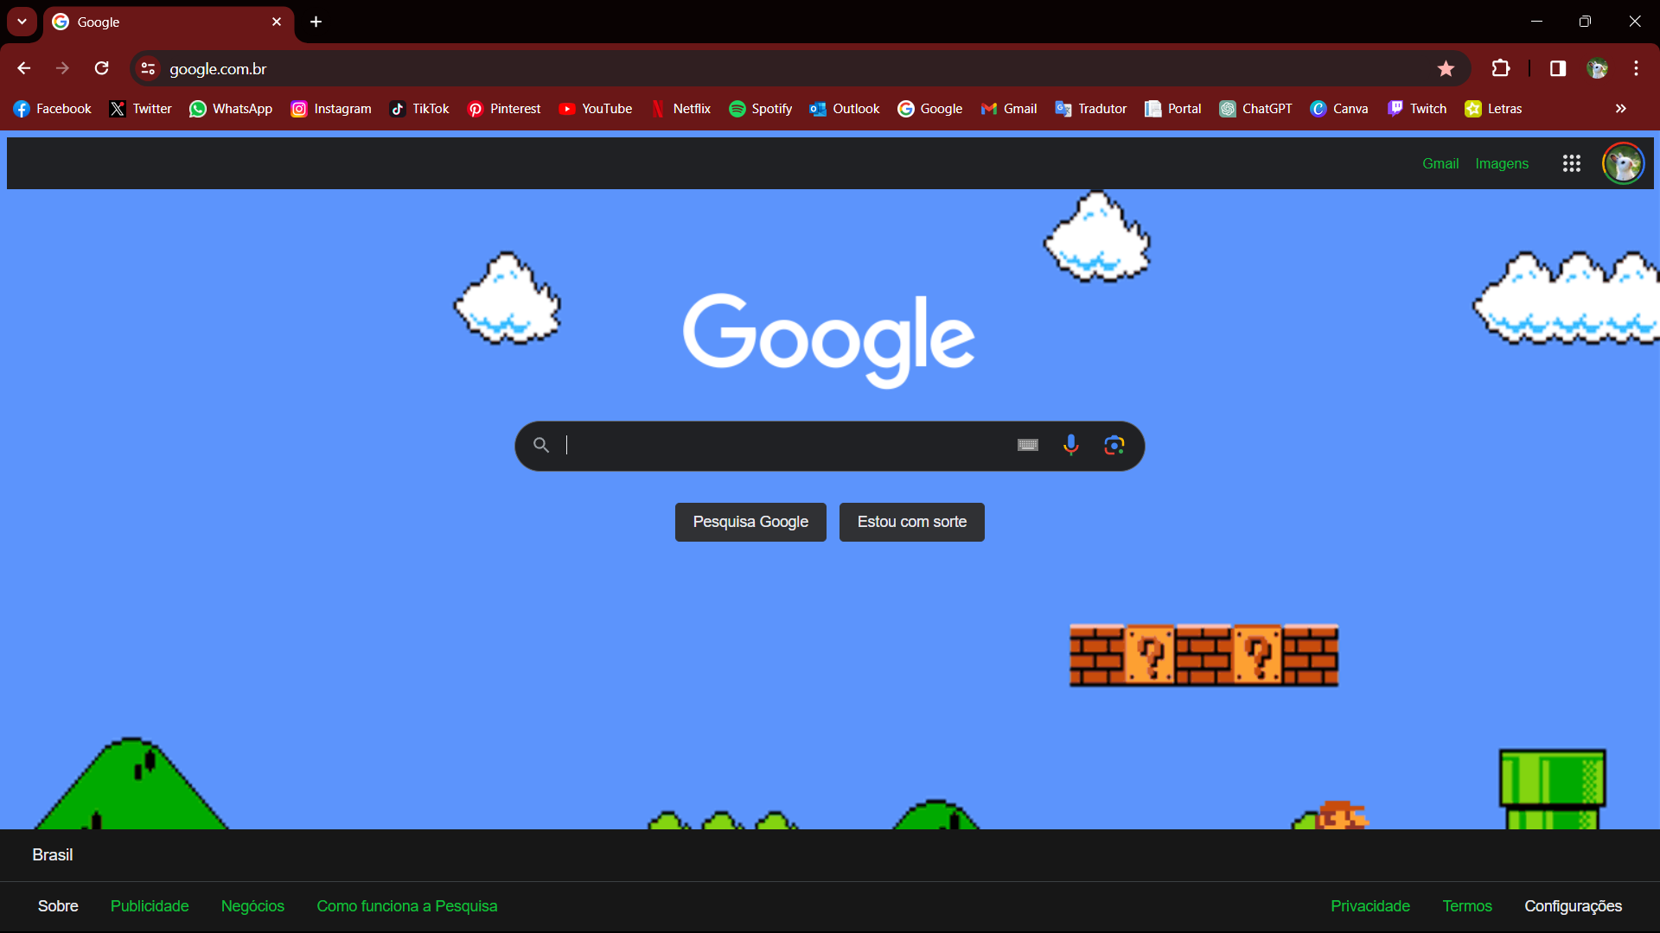Viewport: 1660px width, 933px height.
Task: Click the Estou com sorte button
Action: click(911, 522)
